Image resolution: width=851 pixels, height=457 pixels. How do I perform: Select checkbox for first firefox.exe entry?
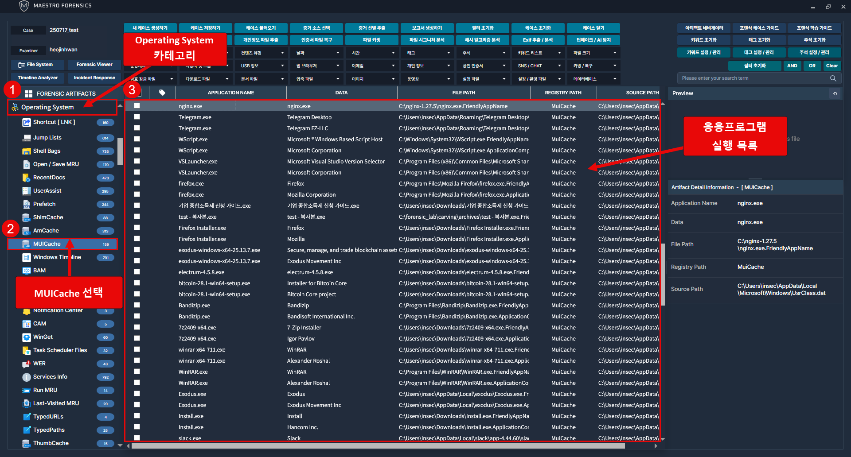pos(137,183)
